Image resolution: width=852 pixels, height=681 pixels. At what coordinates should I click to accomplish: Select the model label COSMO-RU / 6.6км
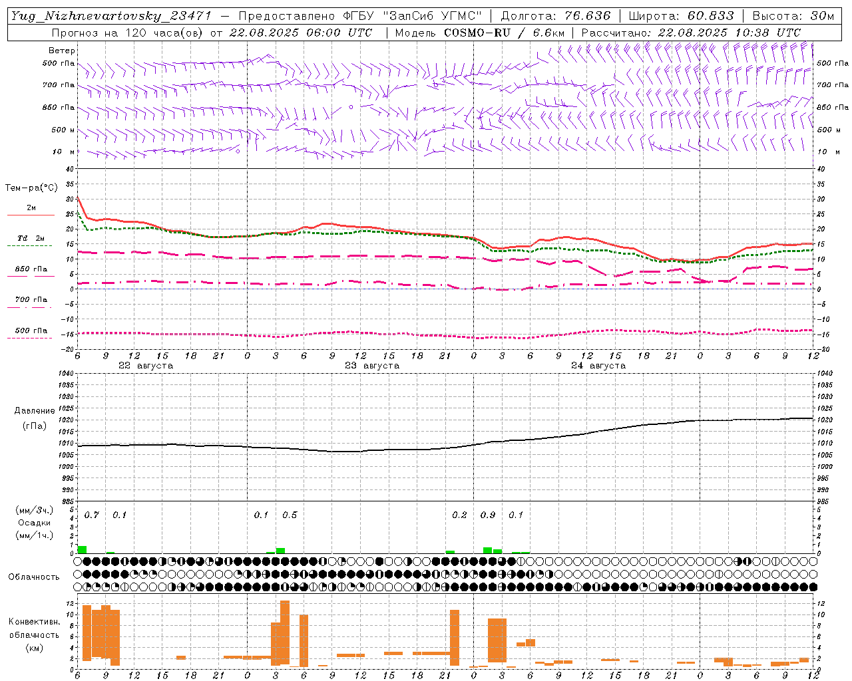coord(504,33)
